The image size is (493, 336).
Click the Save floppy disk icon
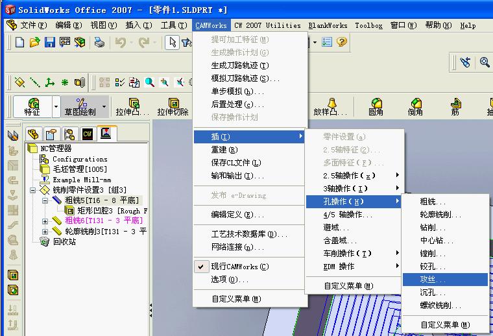tap(50, 42)
